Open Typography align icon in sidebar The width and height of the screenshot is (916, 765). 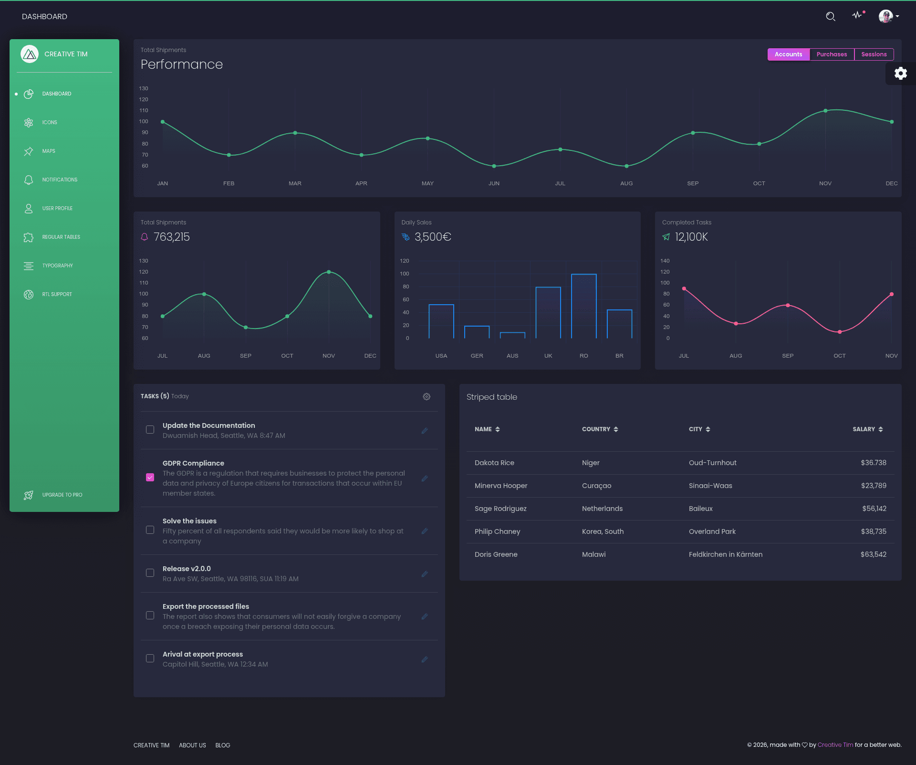29,266
